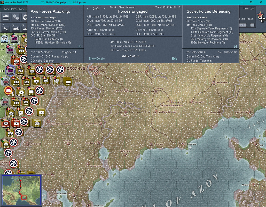Open the unit list tank toolbar icon

click(6, 17)
